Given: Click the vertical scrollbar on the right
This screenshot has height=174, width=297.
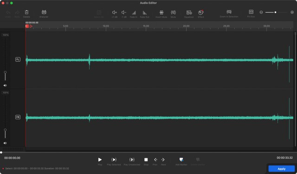Looking at the screenshot, I should 295,89.
